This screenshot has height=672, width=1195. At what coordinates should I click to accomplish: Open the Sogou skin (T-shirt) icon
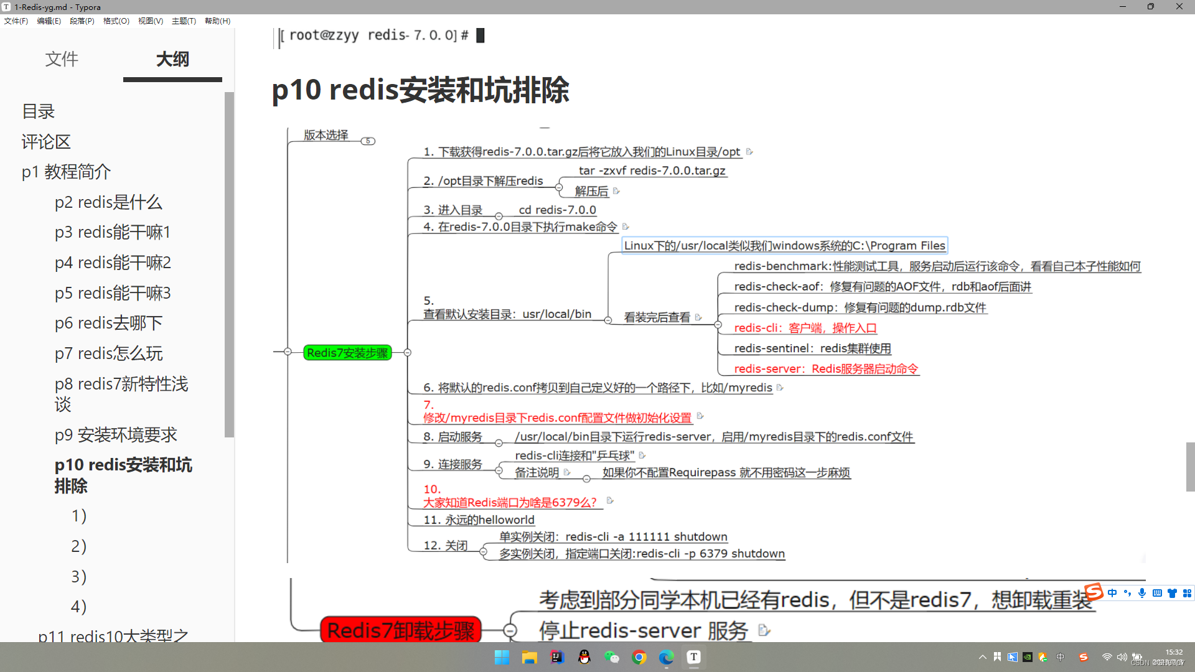click(x=1172, y=593)
